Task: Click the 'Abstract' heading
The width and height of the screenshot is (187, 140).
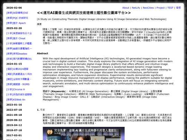Action: point(43,54)
